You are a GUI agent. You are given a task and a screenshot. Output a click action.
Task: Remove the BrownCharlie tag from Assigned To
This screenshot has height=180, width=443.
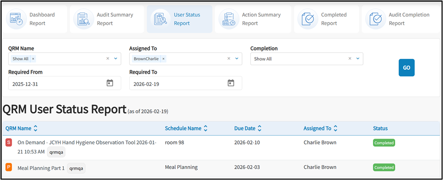click(x=163, y=59)
